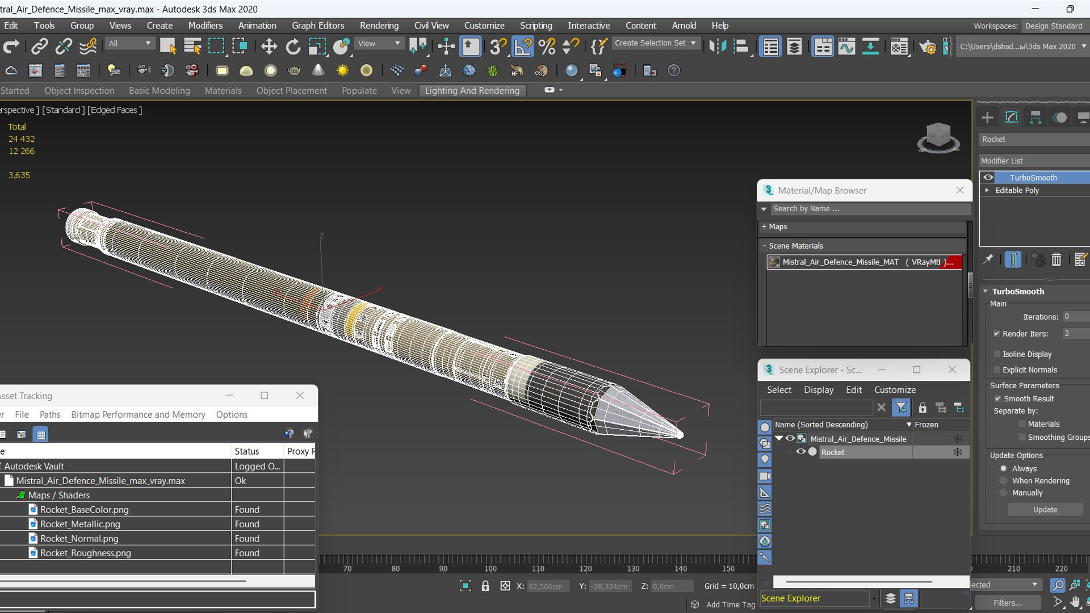Open the Render Setup teapot icon
1090x613 pixels.
928,47
